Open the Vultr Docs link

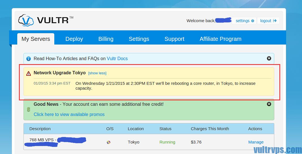pyautogui.click(x=117, y=59)
